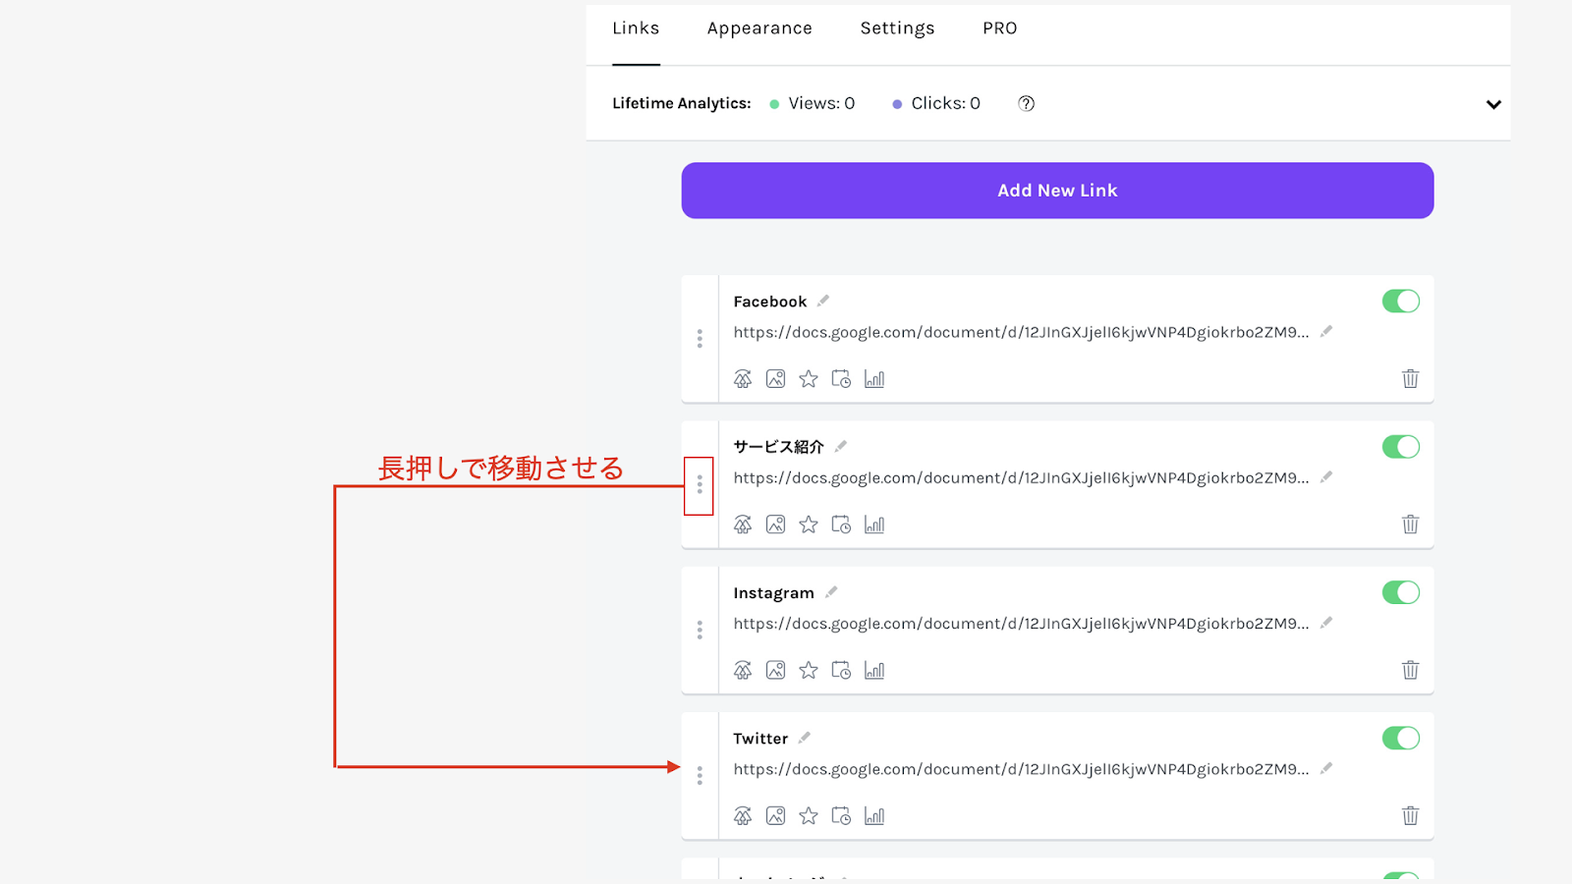Toggle off the Facebook link switch
The height and width of the screenshot is (884, 1572).
[x=1400, y=302]
